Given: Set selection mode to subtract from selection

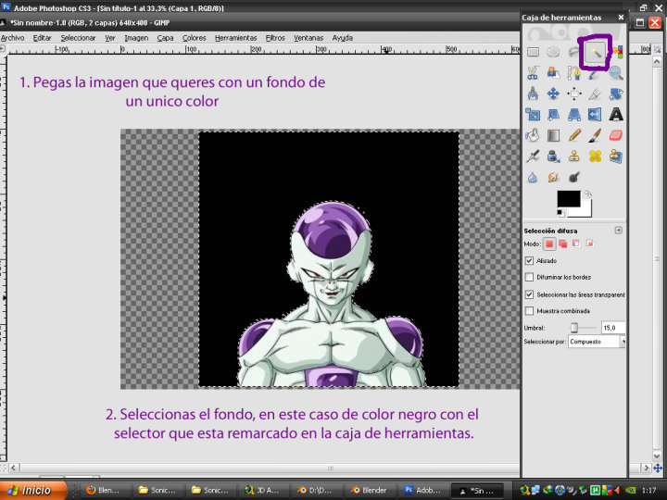Looking at the screenshot, I should 576,244.
